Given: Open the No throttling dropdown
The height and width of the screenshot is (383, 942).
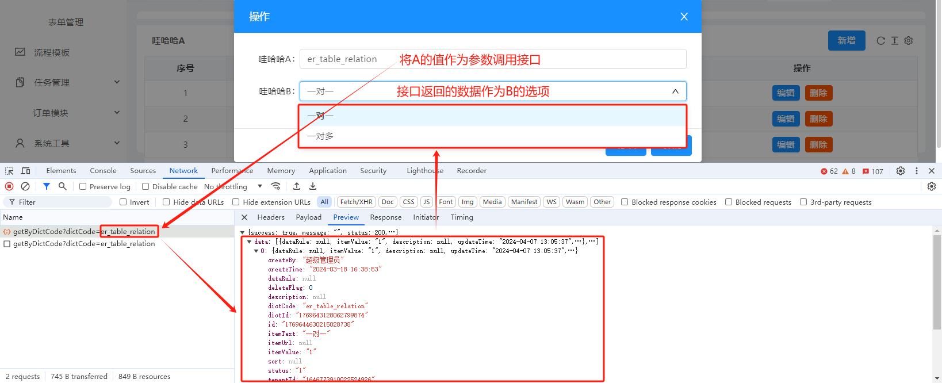Looking at the screenshot, I should pos(233,186).
